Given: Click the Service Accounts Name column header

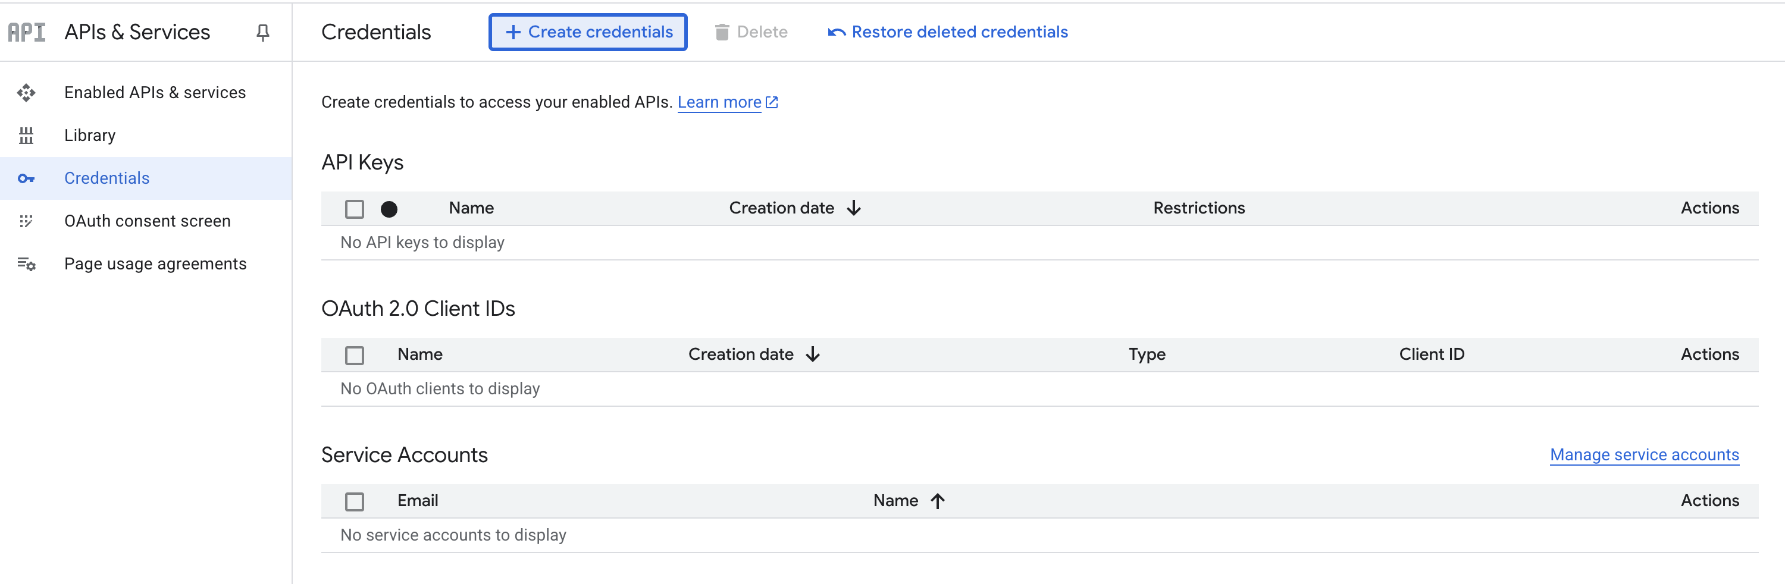Looking at the screenshot, I should (895, 500).
